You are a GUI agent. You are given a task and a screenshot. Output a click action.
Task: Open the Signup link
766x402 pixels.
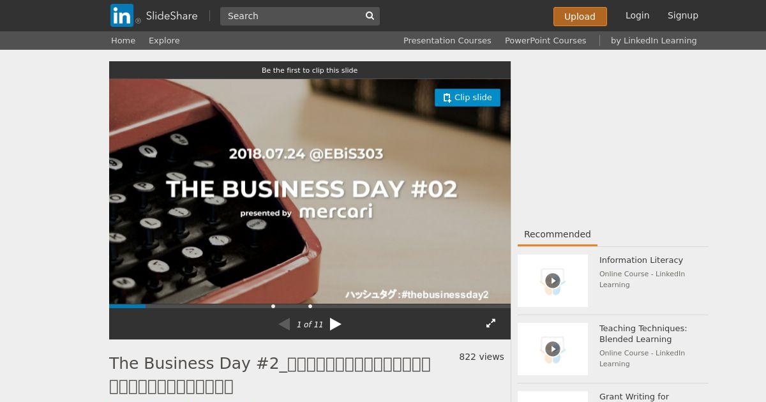click(x=683, y=15)
